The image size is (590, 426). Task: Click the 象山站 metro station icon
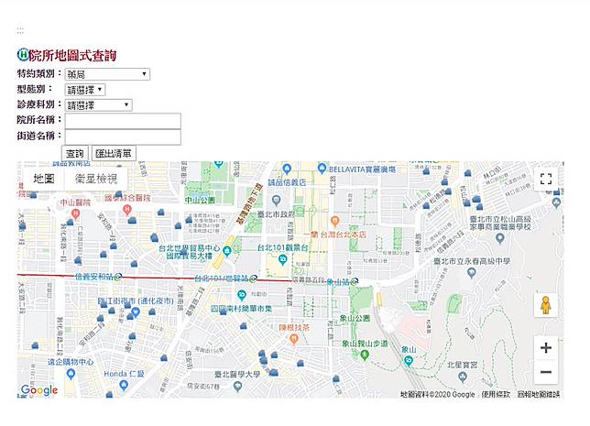[354, 281]
